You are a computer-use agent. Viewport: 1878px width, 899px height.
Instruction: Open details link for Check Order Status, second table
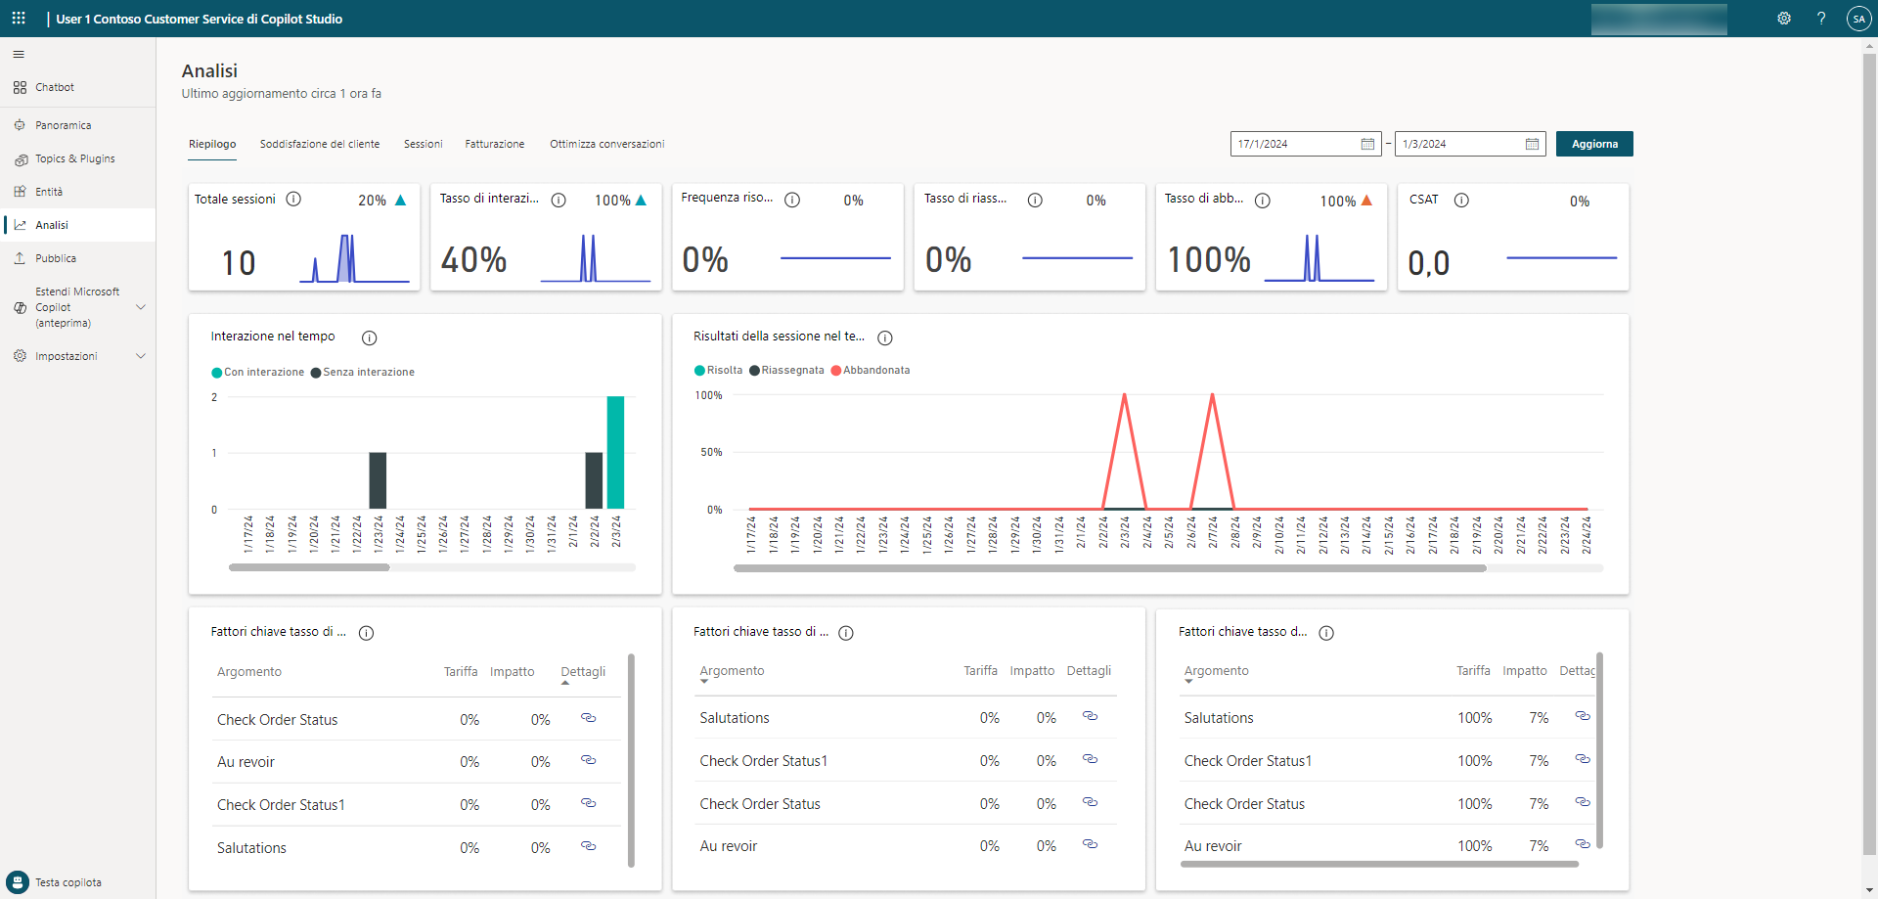[x=1090, y=802]
